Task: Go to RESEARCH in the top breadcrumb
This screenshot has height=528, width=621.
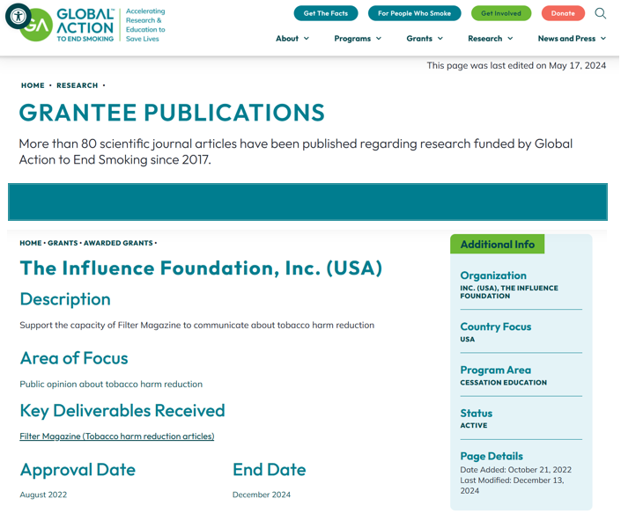Action: [78, 85]
